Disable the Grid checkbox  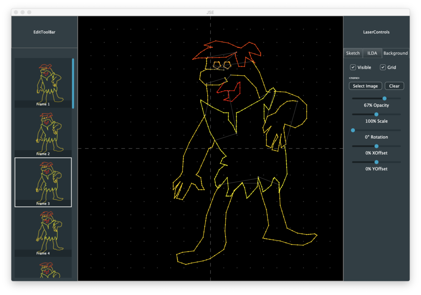pyautogui.click(x=383, y=67)
